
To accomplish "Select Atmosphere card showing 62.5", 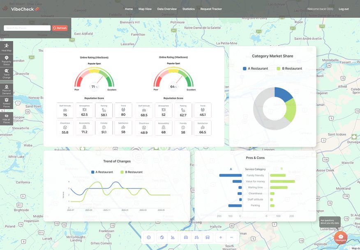I will pyautogui.click(x=84, y=110).
